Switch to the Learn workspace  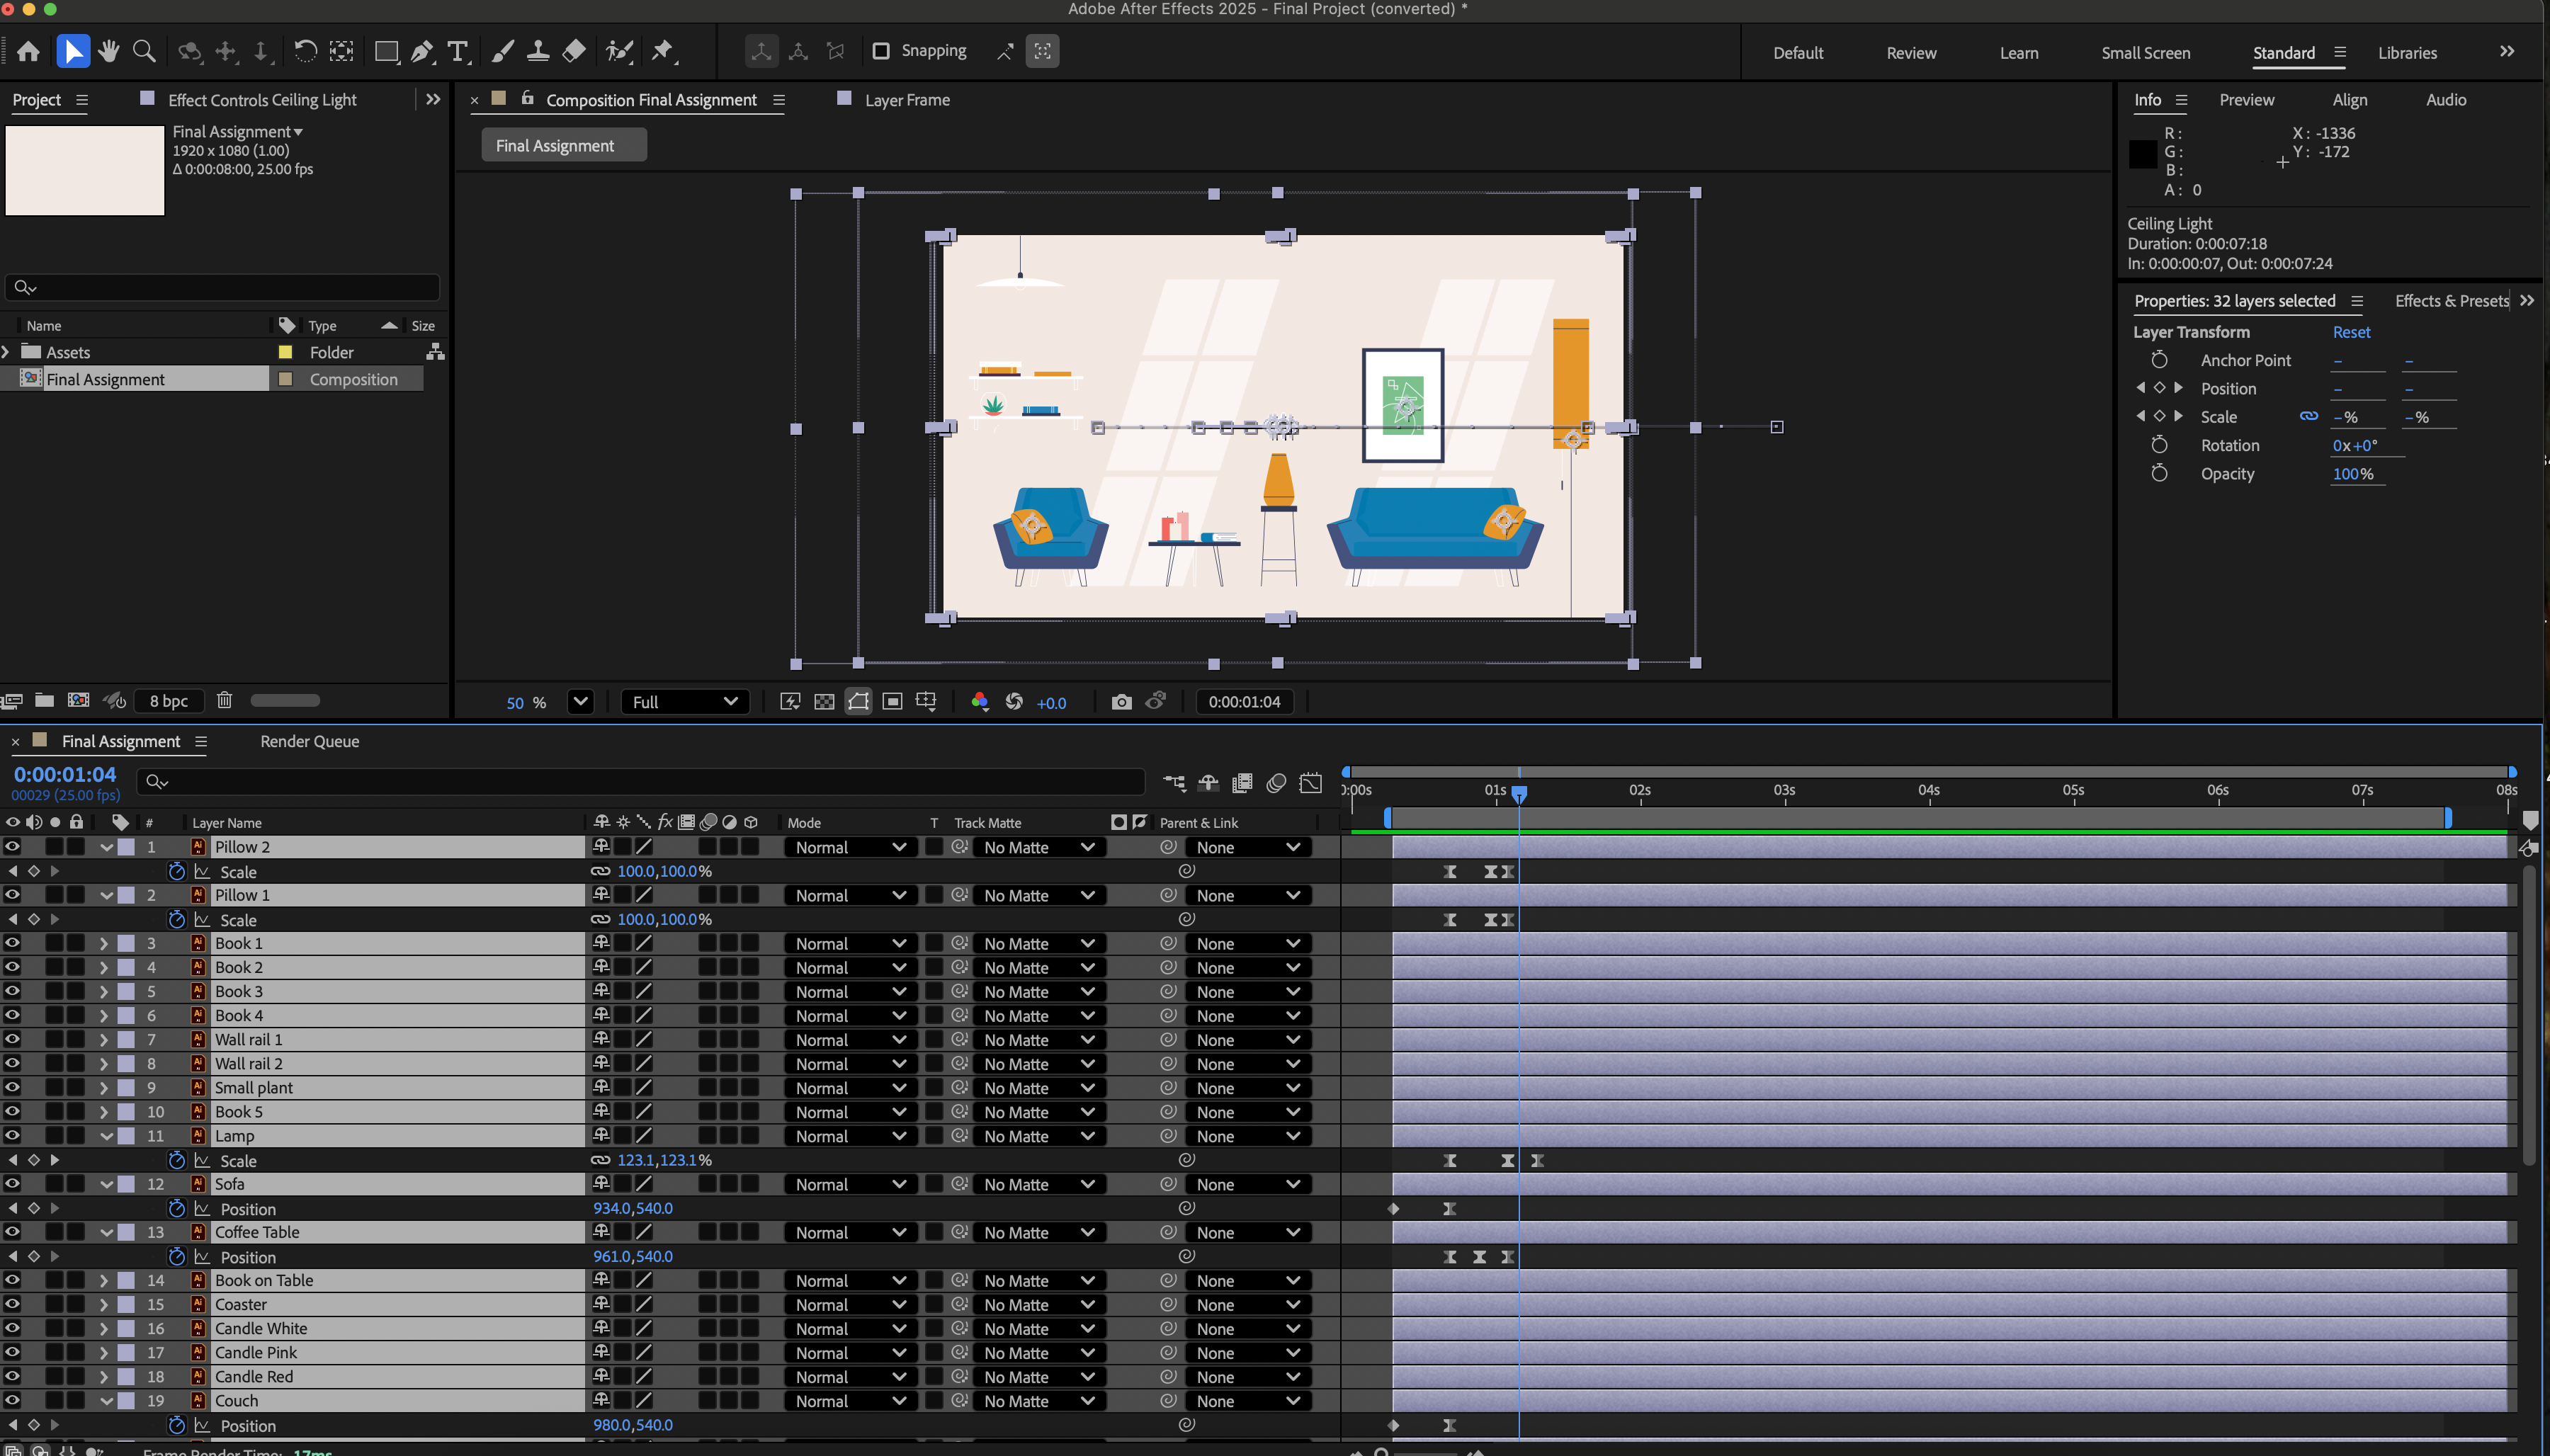(2018, 53)
